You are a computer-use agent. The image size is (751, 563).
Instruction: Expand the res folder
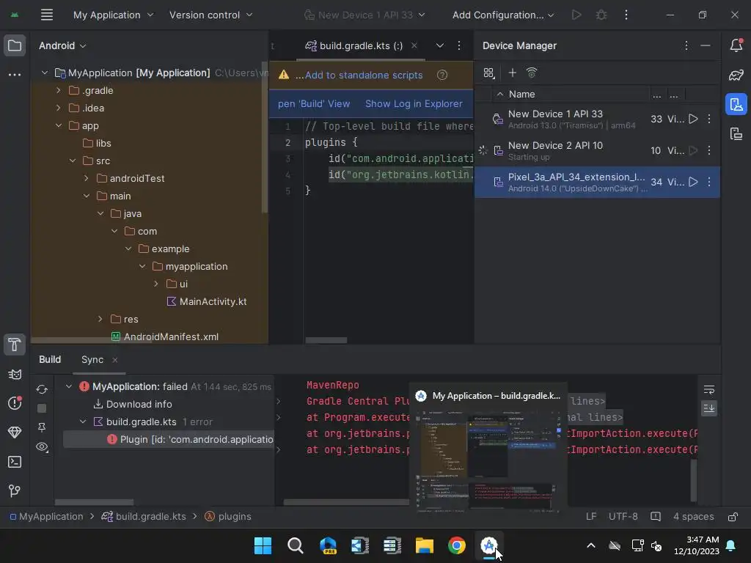click(100, 319)
